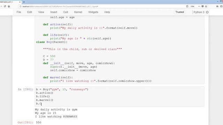This screenshot has height=125, width=223.
Task: Click the print "I like watching" code line
Action: (x=101, y=81)
